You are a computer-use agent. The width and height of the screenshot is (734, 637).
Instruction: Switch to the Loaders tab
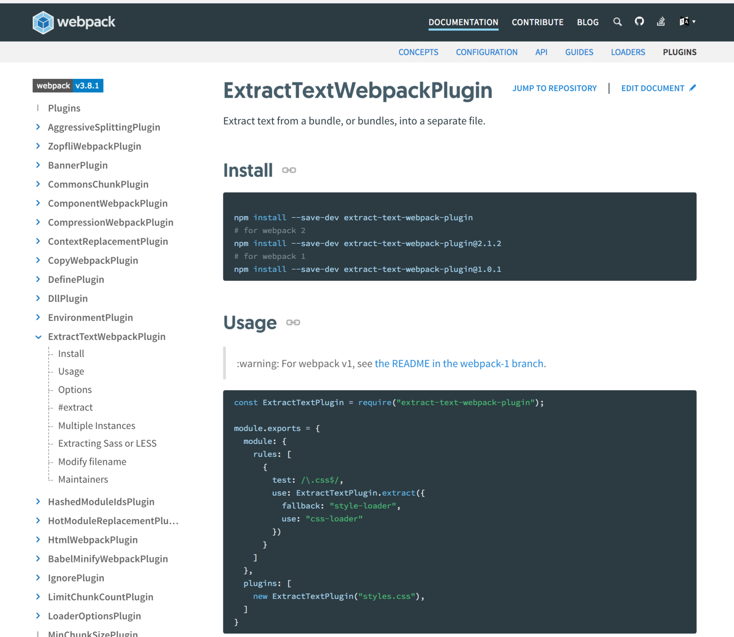[x=628, y=52]
